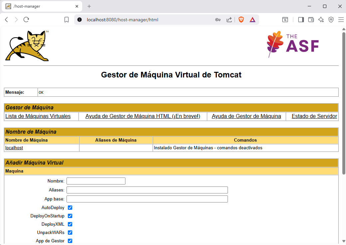Uncheck the DeployXML checkbox
The height and width of the screenshot is (245, 346).
[x=70, y=224]
